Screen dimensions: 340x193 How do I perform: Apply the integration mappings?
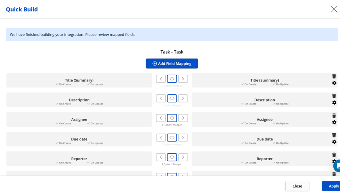coord(332,186)
